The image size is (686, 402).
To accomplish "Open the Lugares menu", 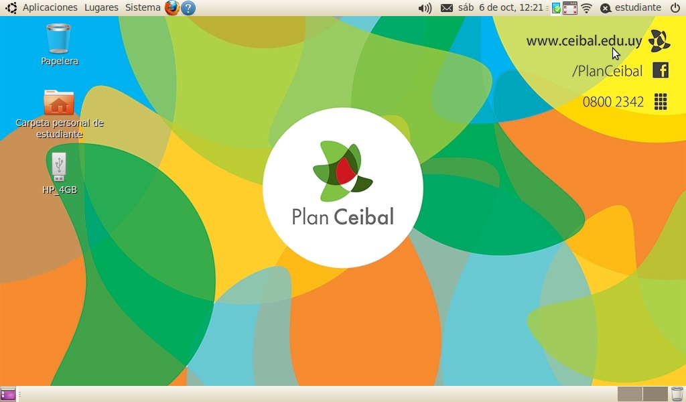I will 101,7.
